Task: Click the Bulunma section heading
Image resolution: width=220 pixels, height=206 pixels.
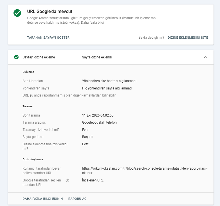Action: 28,72
